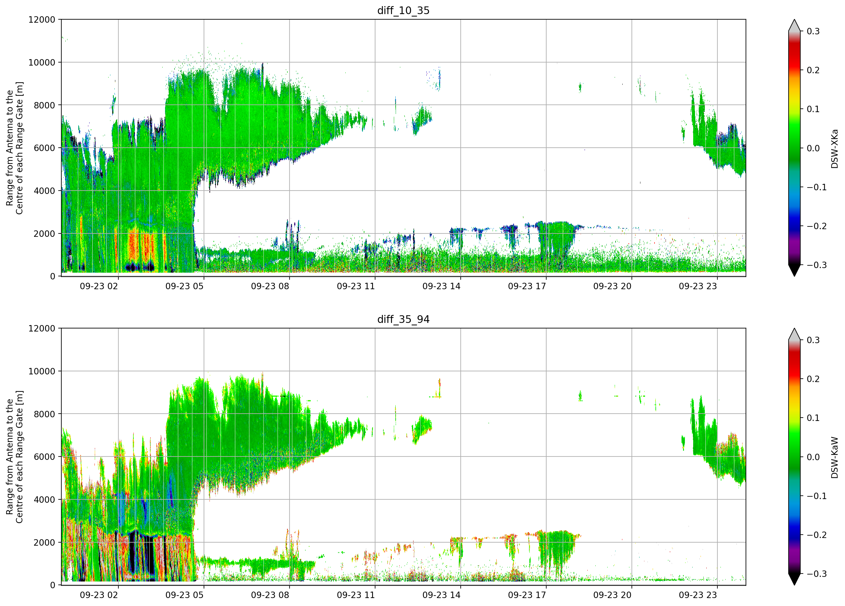Click '09-23 14' tick under diff_35_94 plot
The height and width of the screenshot is (606, 845).
click(x=441, y=595)
